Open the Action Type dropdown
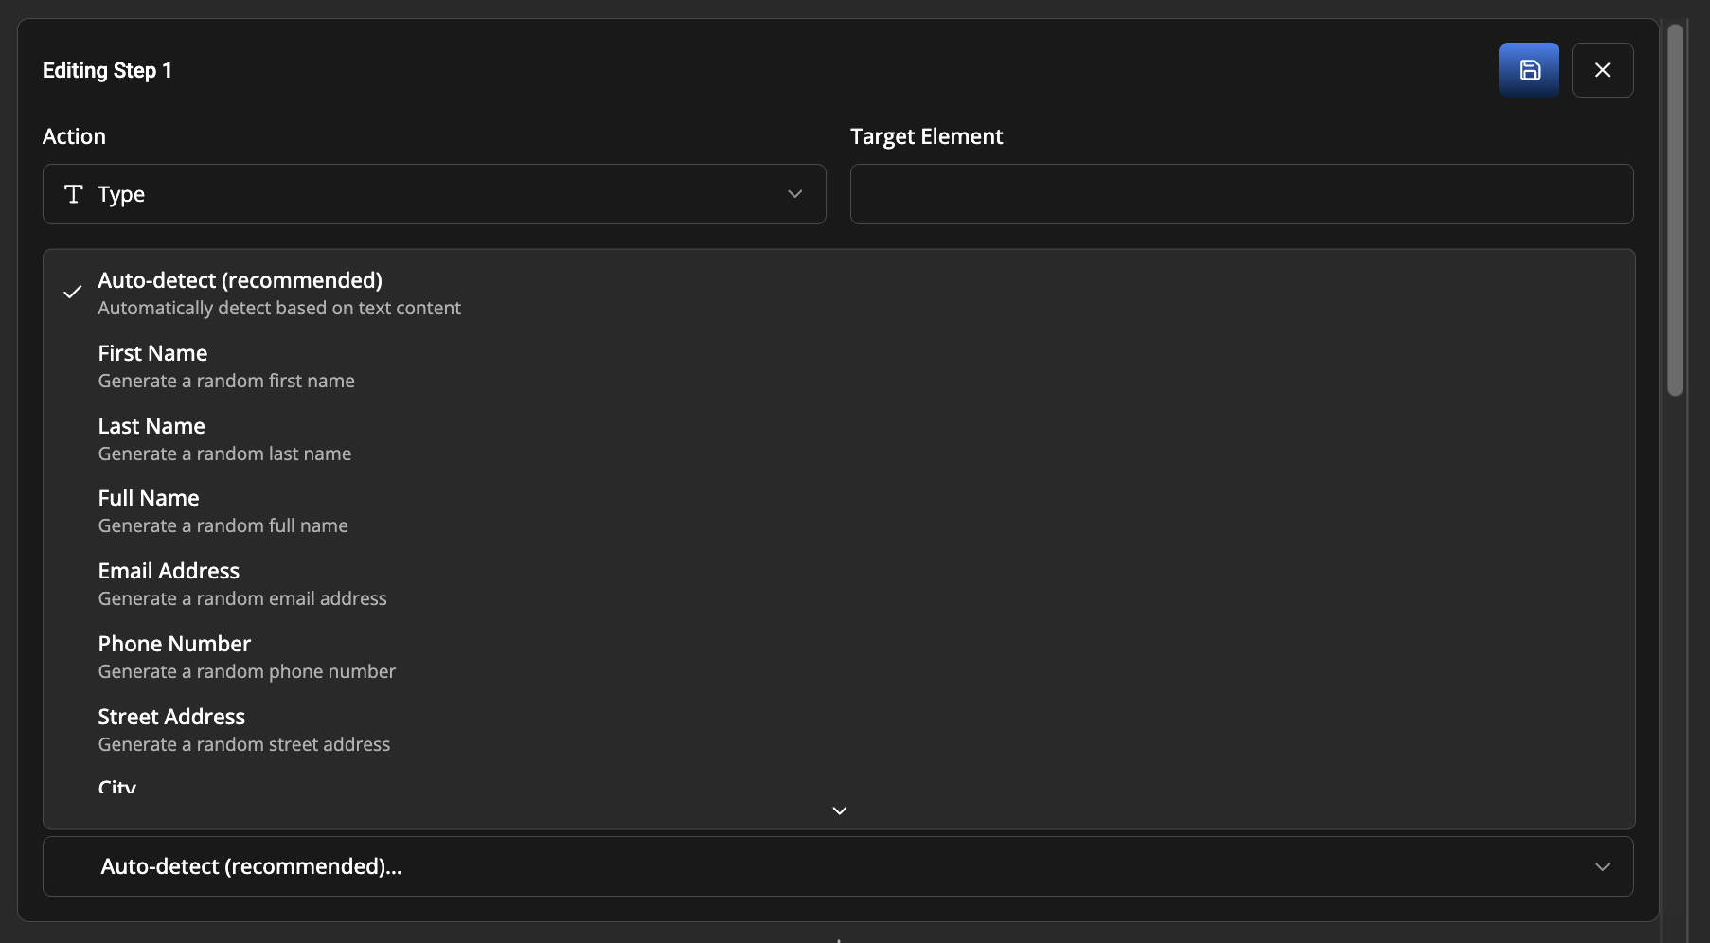 tap(434, 194)
